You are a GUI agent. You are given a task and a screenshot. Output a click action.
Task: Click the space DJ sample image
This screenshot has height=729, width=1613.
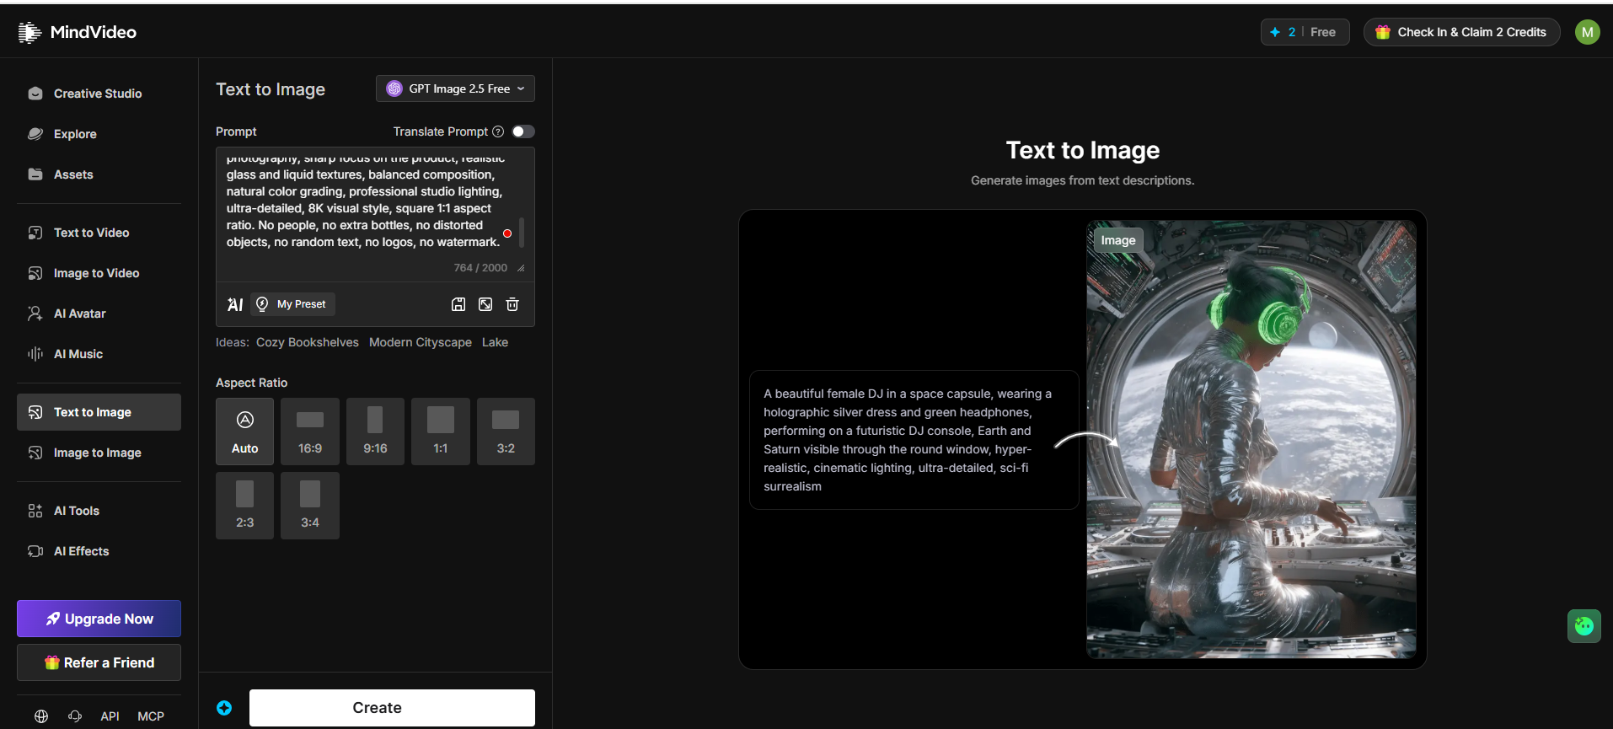pos(1251,439)
